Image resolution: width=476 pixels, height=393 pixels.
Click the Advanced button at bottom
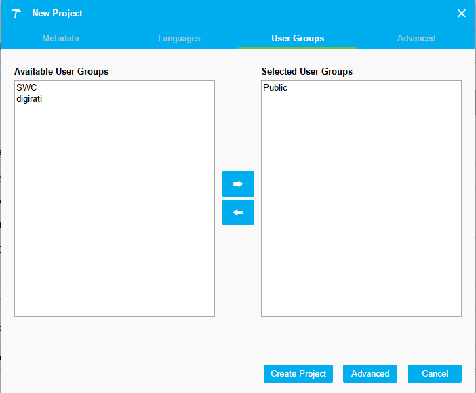(x=370, y=373)
